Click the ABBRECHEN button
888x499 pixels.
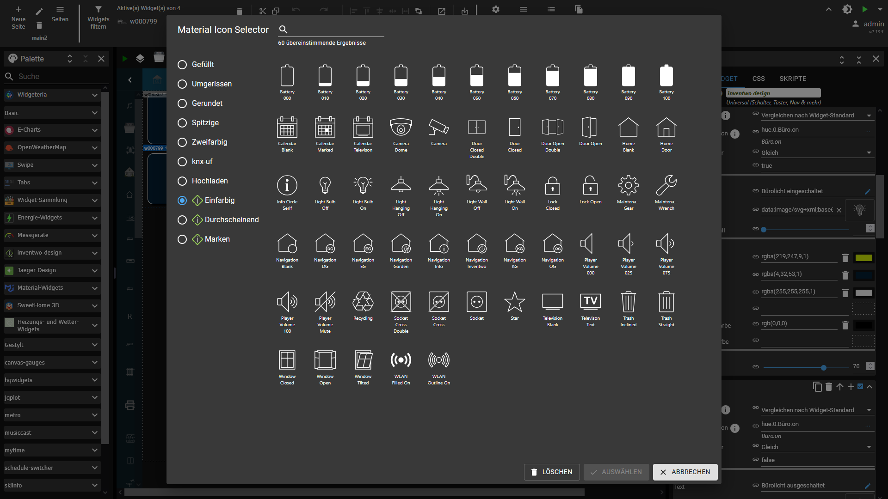(685, 472)
